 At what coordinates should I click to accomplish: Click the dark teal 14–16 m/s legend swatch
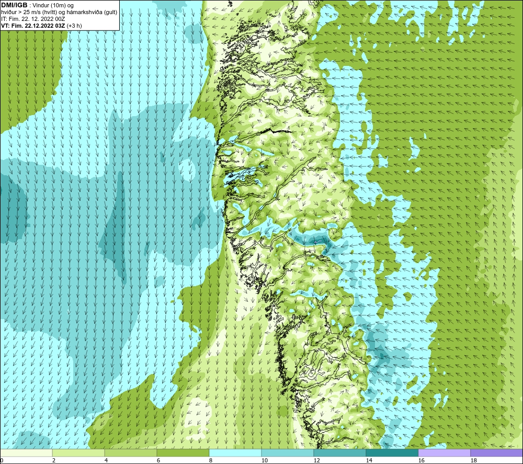pos(392,452)
